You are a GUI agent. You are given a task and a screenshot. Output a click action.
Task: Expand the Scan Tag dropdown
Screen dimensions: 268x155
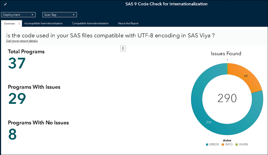click(60, 15)
